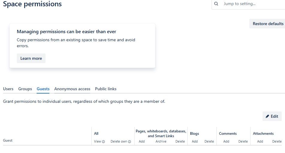Click the Comments column header
This screenshot has height=153, width=285.
click(x=228, y=134)
